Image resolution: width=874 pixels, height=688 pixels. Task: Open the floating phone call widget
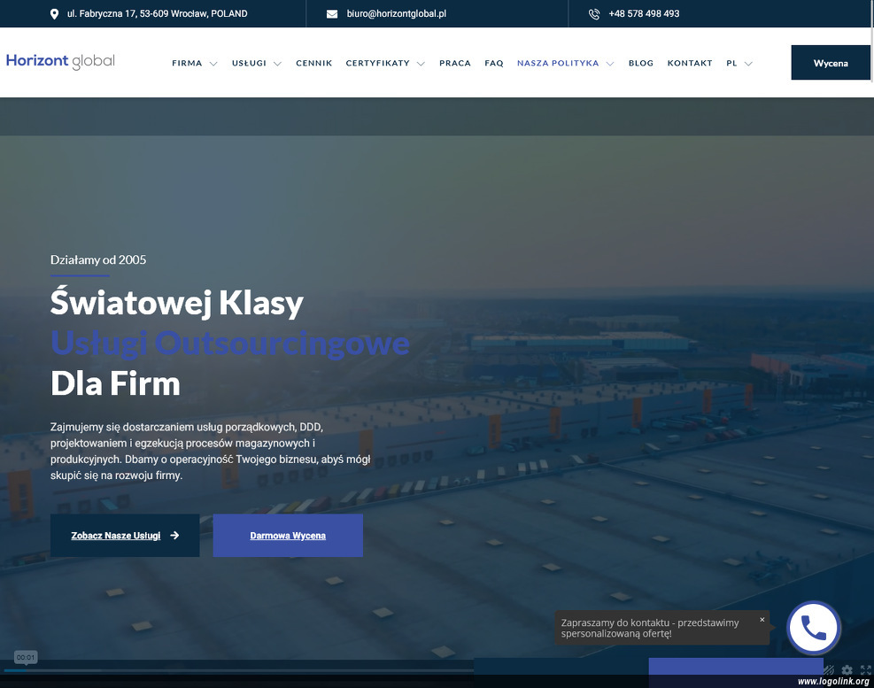[x=813, y=628]
